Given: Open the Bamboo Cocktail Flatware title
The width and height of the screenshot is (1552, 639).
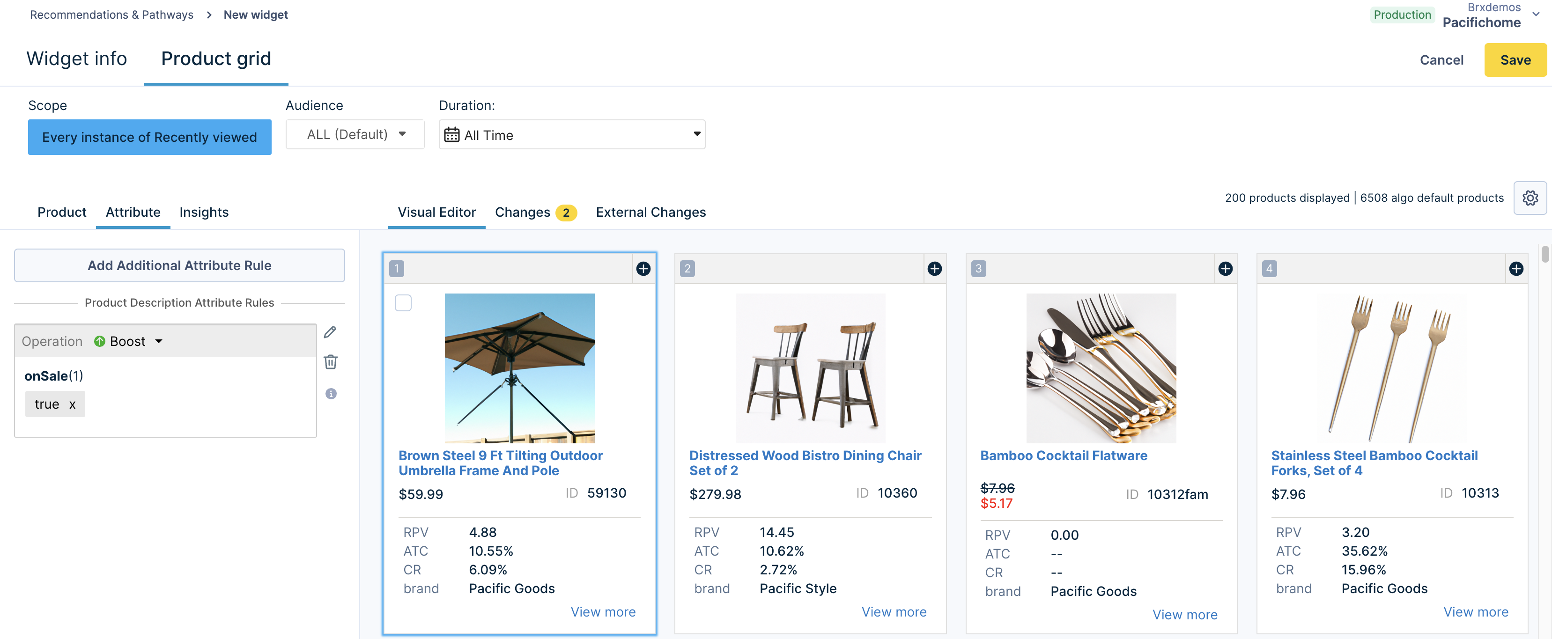Looking at the screenshot, I should point(1064,455).
